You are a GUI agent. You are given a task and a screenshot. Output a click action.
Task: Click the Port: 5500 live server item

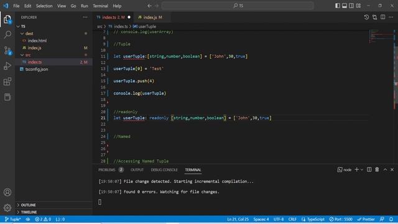[341, 219]
